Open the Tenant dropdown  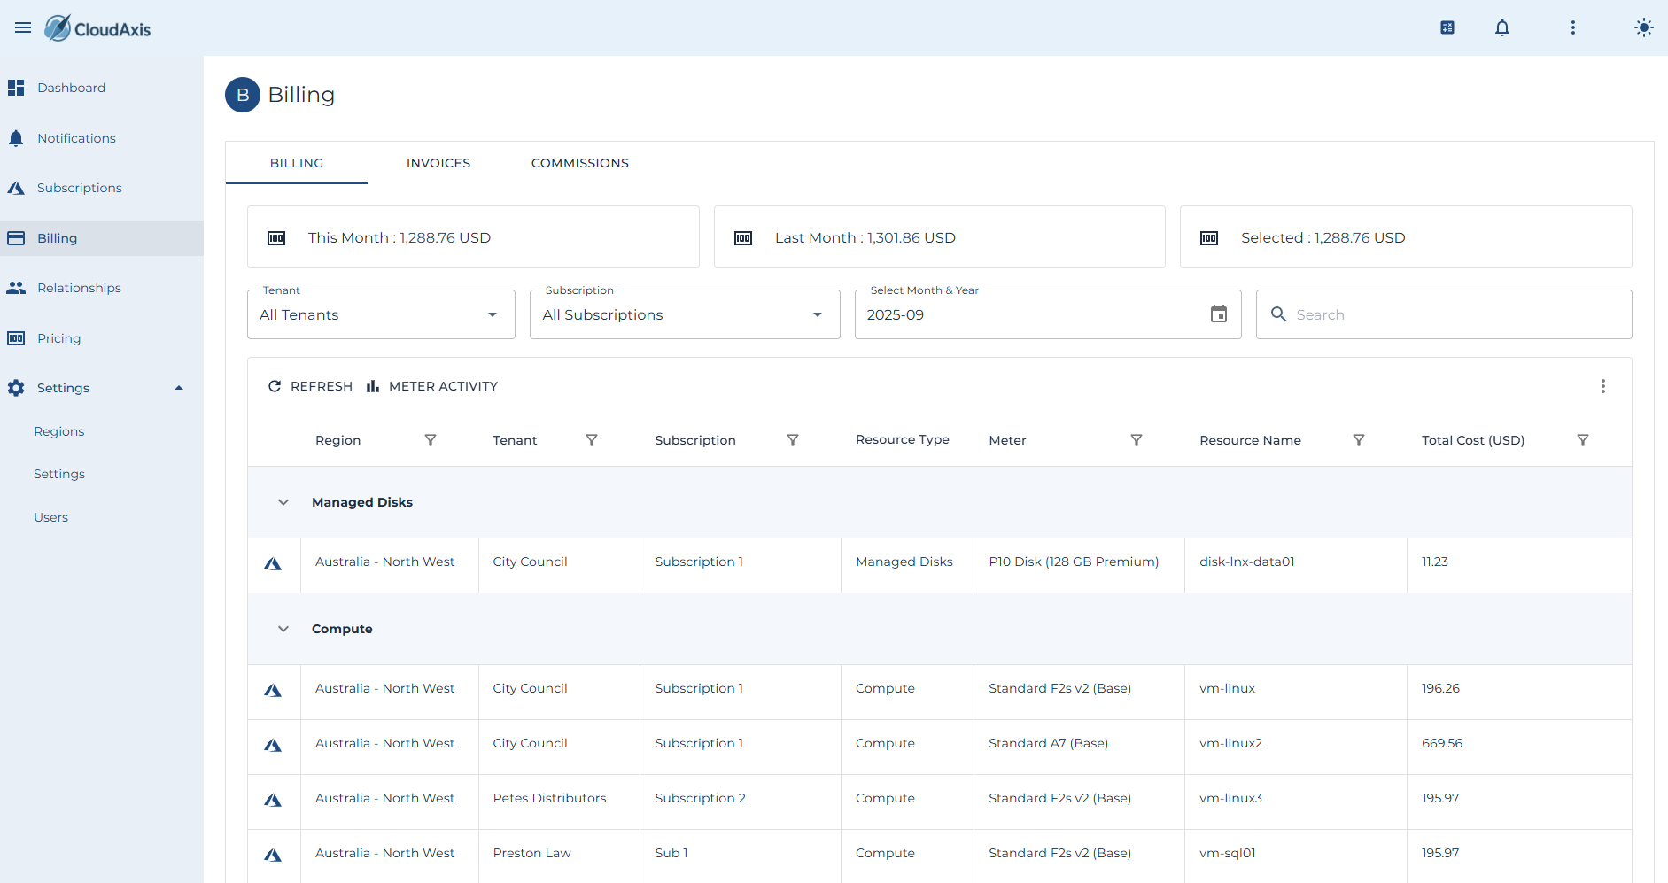[x=381, y=314]
